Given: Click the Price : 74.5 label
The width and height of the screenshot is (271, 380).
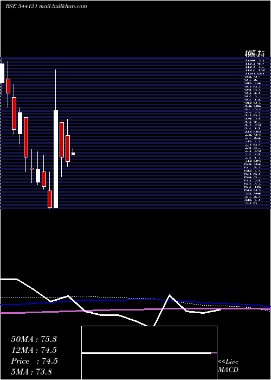Looking at the screenshot, I should [x=34, y=361].
